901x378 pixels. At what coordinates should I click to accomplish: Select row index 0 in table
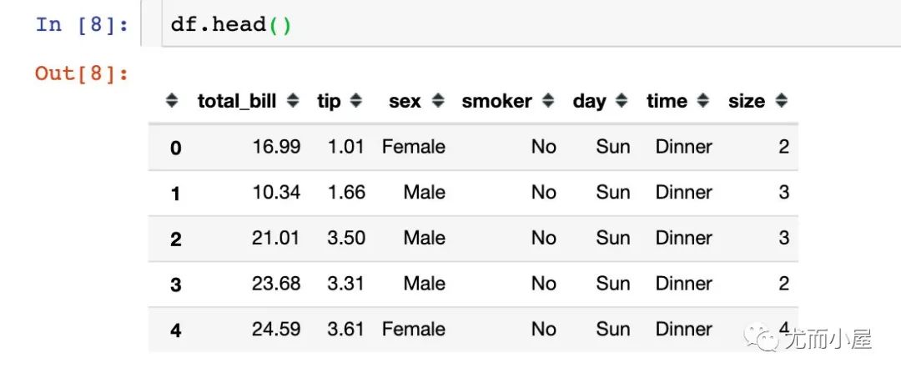[175, 148]
